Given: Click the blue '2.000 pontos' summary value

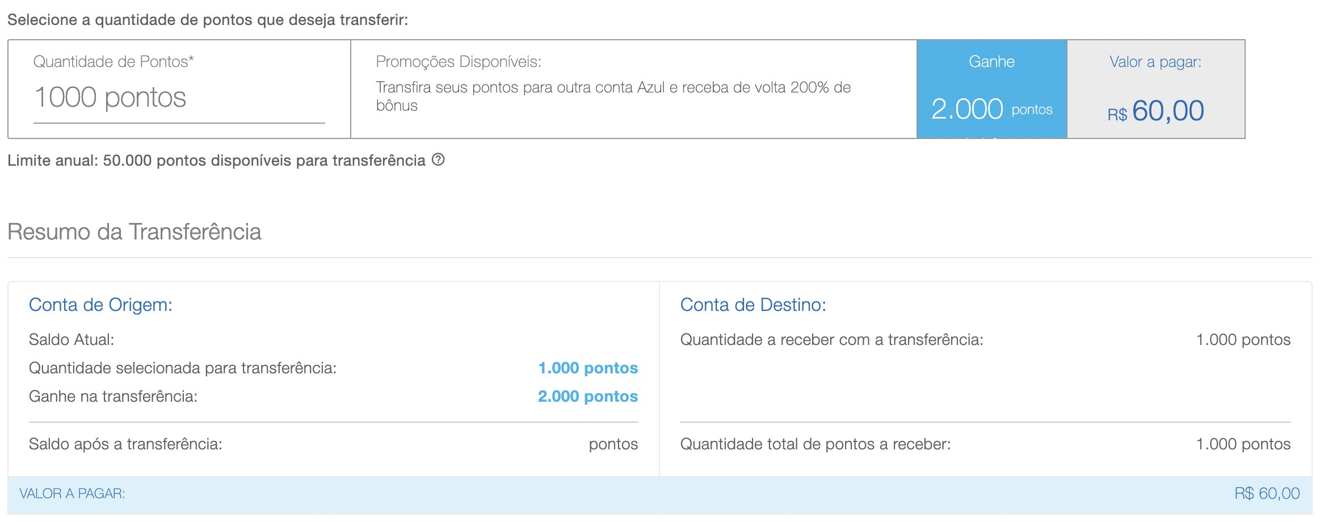Looking at the screenshot, I should pos(588,397).
